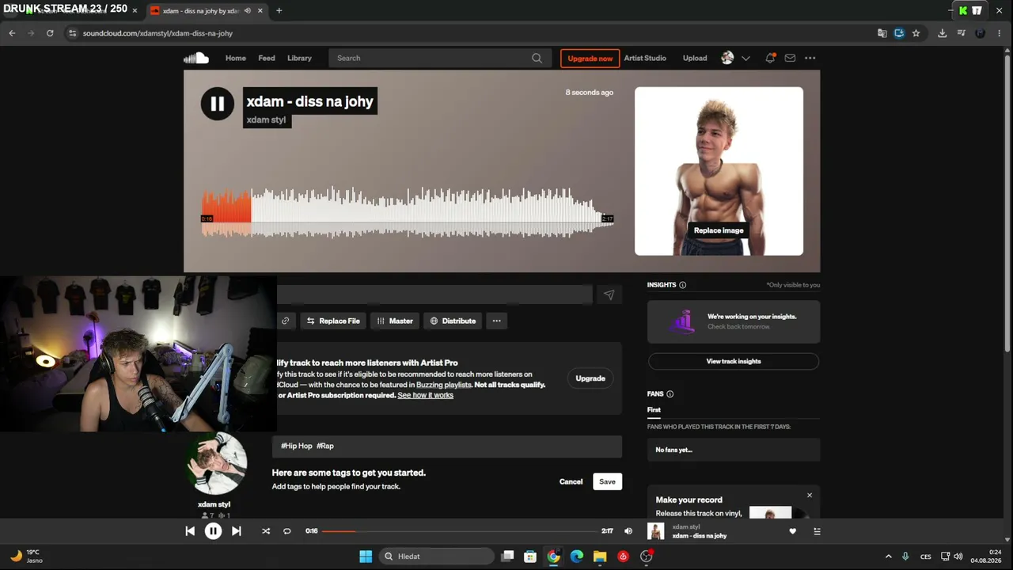Click the Artist Pro Upgrade button
Viewport: 1013px width, 570px height.
[590, 378]
